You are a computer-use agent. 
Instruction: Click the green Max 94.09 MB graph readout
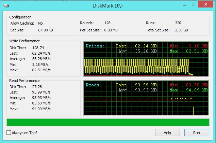(x=188, y=90)
